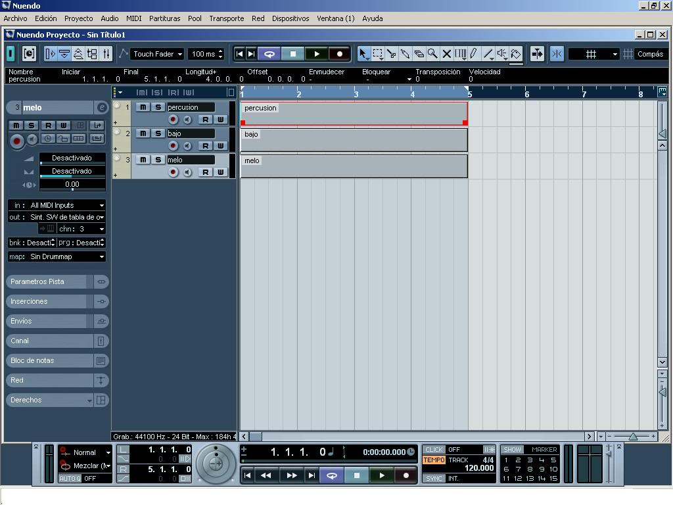
Task: Click toolbar Record button
Action: click(x=340, y=54)
